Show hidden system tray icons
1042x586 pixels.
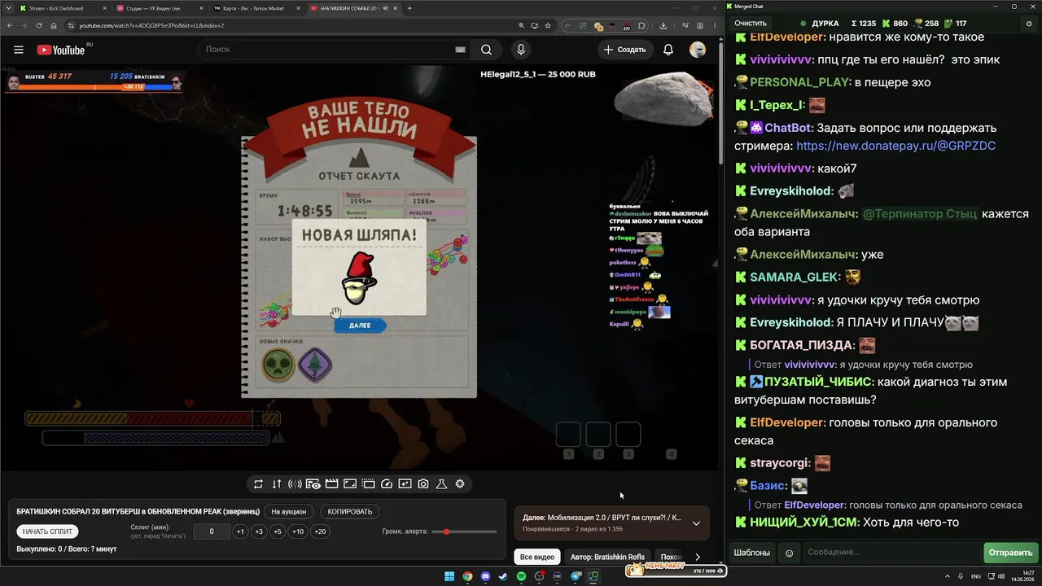click(x=948, y=577)
